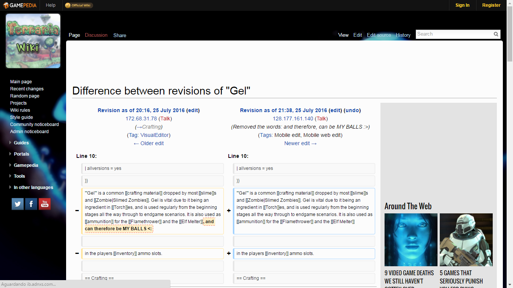Open Talk link for 172.68.31.78
Viewport: 513px width, 288px height.
pyautogui.click(x=166, y=118)
